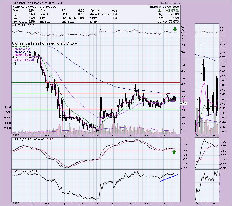Click the green up arrow on PMO panel

point(174,152)
